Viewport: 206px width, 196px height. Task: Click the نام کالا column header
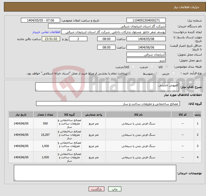pyautogui.click(x=138, y=115)
